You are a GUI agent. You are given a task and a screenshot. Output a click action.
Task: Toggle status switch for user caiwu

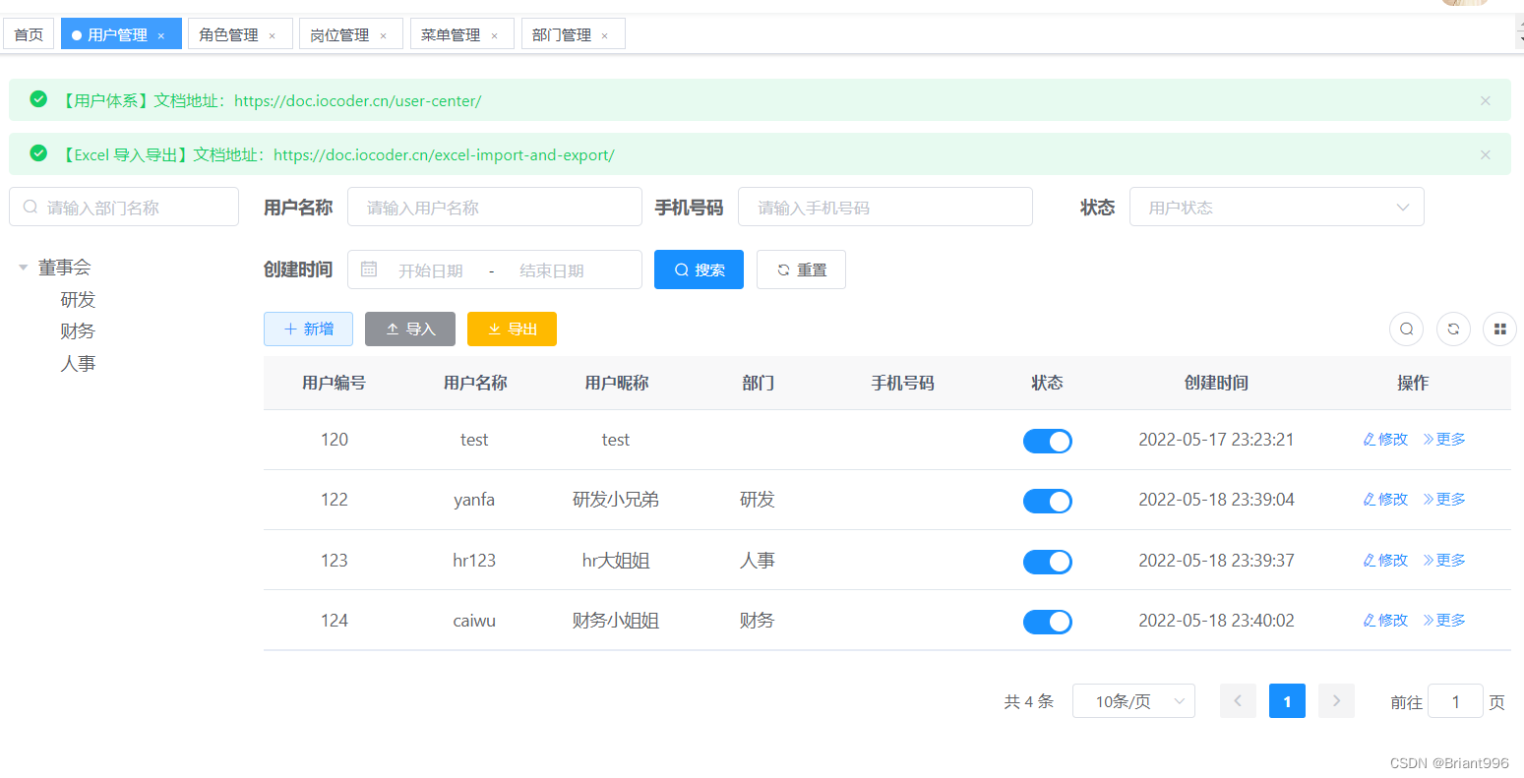point(1047,622)
